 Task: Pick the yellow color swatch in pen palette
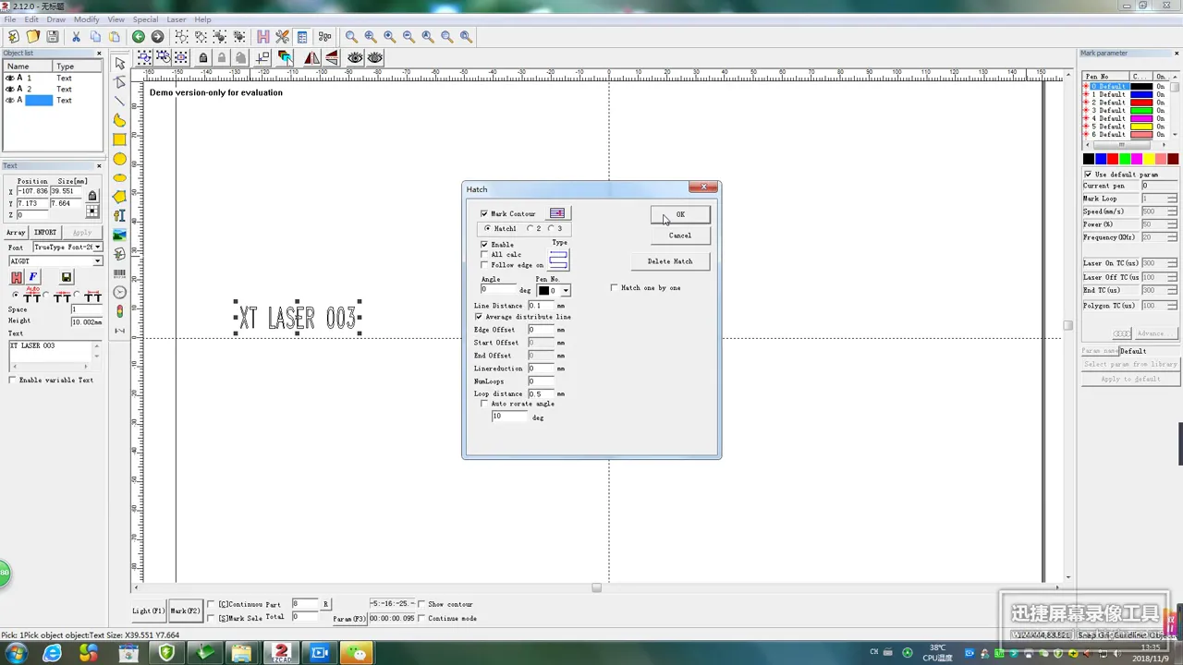(1149, 160)
